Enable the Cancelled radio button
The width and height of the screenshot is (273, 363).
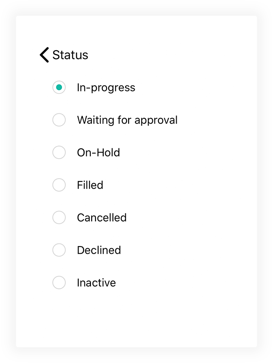[x=59, y=218]
